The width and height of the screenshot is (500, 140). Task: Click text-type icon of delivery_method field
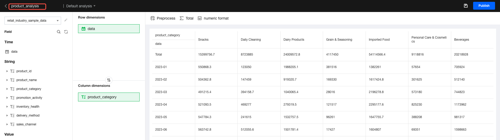[12, 115]
